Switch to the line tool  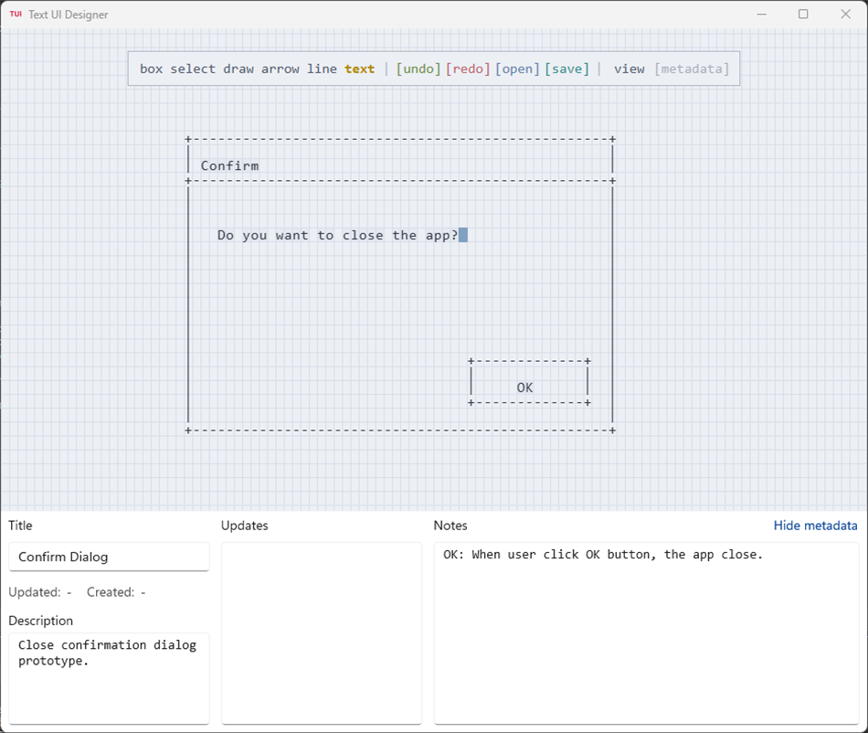(323, 69)
